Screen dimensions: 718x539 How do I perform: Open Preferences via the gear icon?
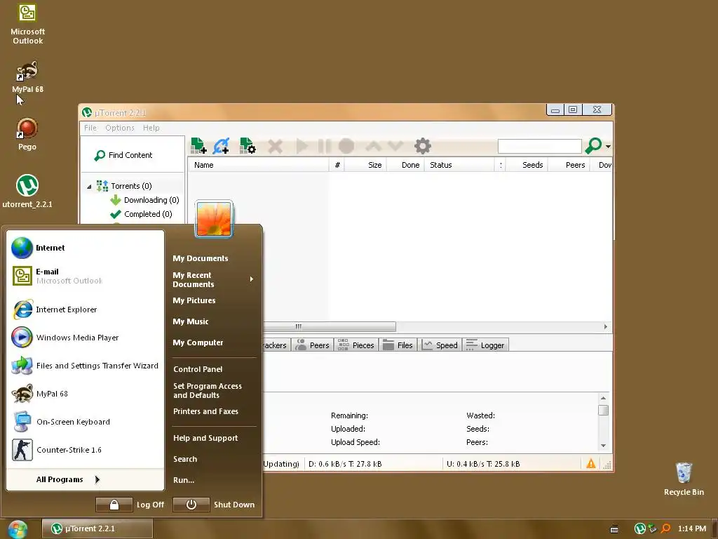(x=423, y=146)
